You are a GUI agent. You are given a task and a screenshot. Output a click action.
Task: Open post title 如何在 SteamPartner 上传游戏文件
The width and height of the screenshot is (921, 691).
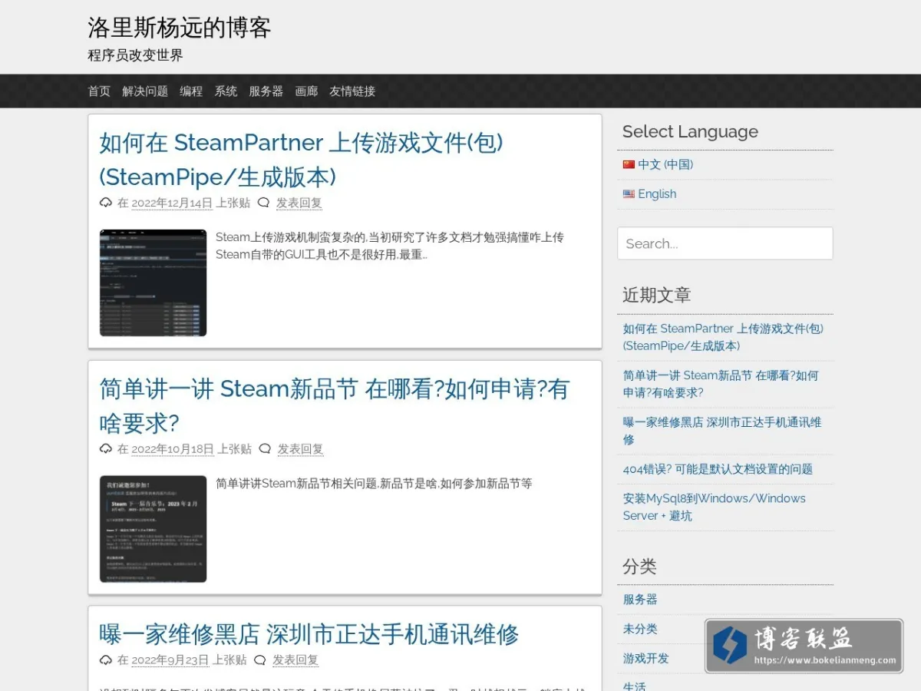click(302, 160)
